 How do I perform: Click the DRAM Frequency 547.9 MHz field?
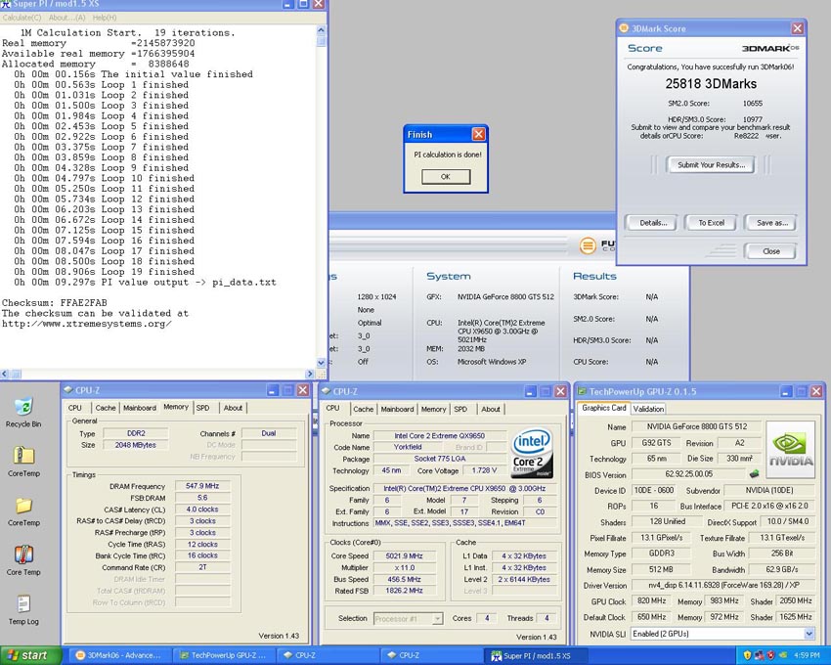[x=202, y=486]
